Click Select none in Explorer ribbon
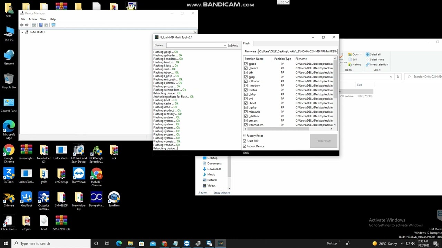The height and width of the screenshot is (248, 442). click(374, 59)
